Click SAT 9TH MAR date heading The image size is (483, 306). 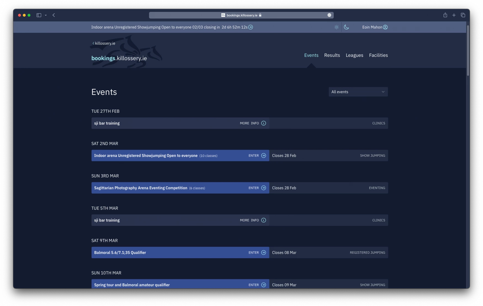click(105, 241)
